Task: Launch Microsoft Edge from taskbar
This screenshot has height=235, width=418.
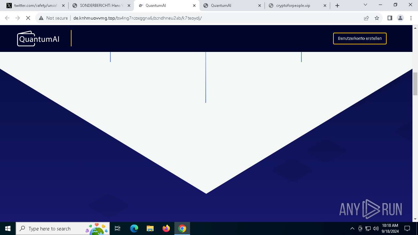Action: point(134,228)
